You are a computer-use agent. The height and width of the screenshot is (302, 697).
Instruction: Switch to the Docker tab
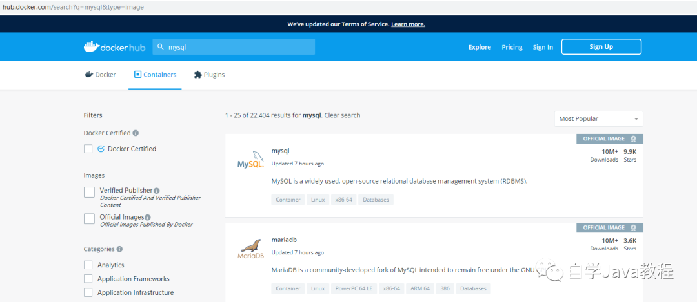(101, 75)
